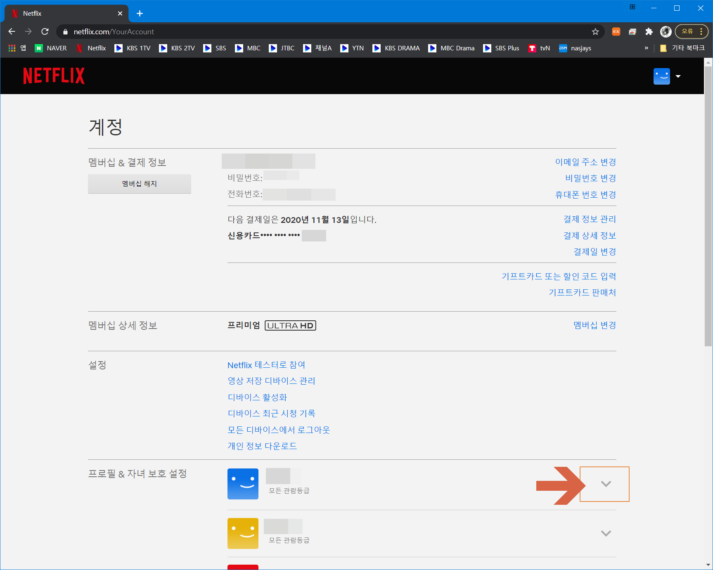Image resolution: width=713 pixels, height=570 pixels.
Task: Open the YTN bookmark
Action: point(352,48)
